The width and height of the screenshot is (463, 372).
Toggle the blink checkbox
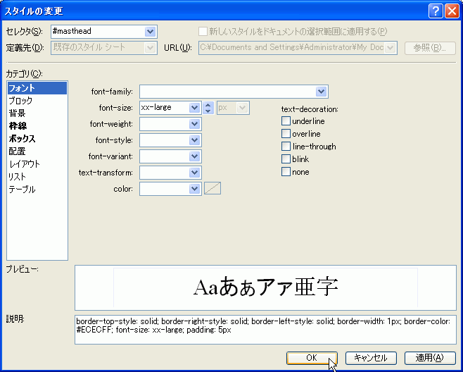point(286,159)
